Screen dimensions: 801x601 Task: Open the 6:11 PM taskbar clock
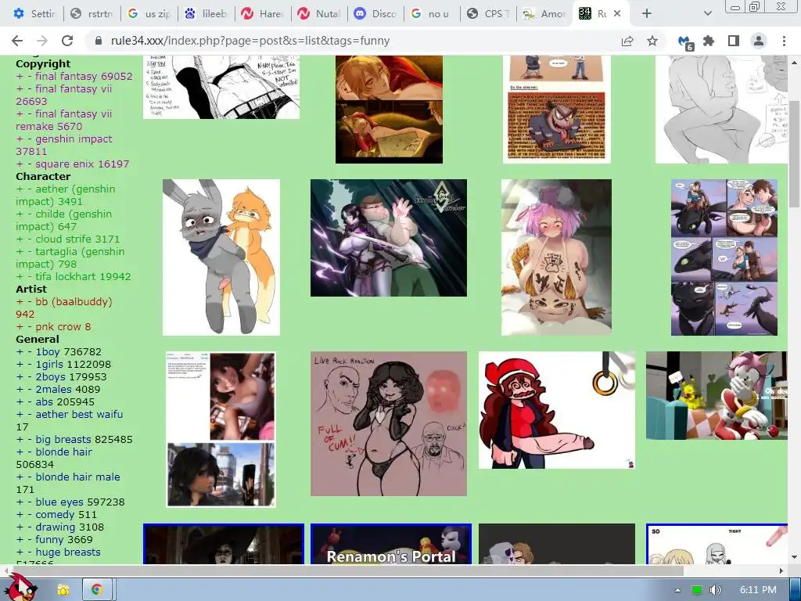(x=758, y=590)
